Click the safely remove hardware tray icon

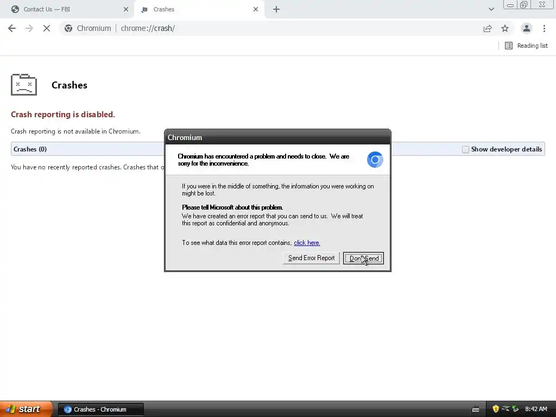(x=515, y=409)
